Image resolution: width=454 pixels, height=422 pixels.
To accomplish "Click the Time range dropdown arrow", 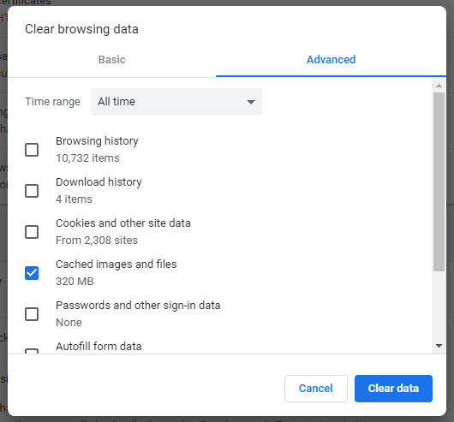I will pos(251,102).
